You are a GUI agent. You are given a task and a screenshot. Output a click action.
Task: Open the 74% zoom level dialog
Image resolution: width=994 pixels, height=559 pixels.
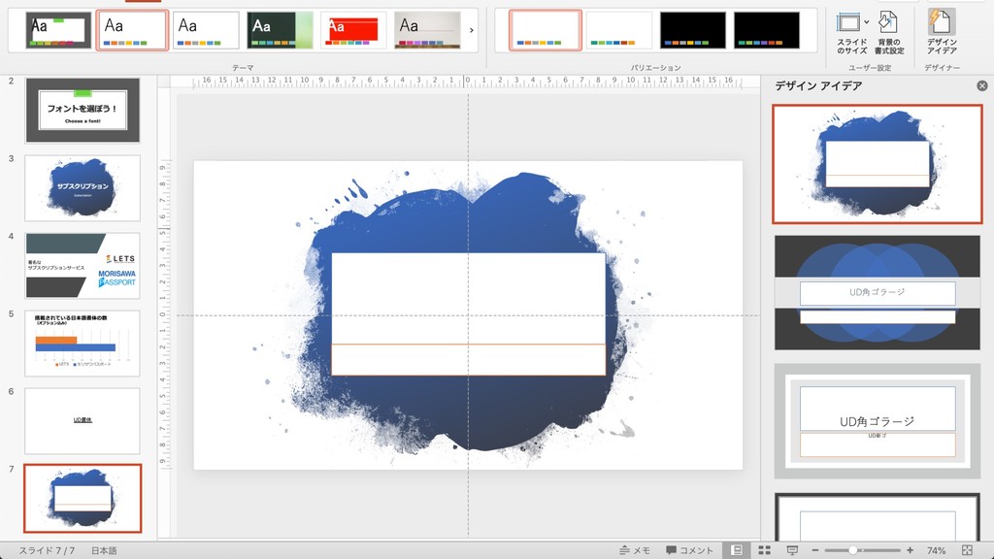pos(936,550)
